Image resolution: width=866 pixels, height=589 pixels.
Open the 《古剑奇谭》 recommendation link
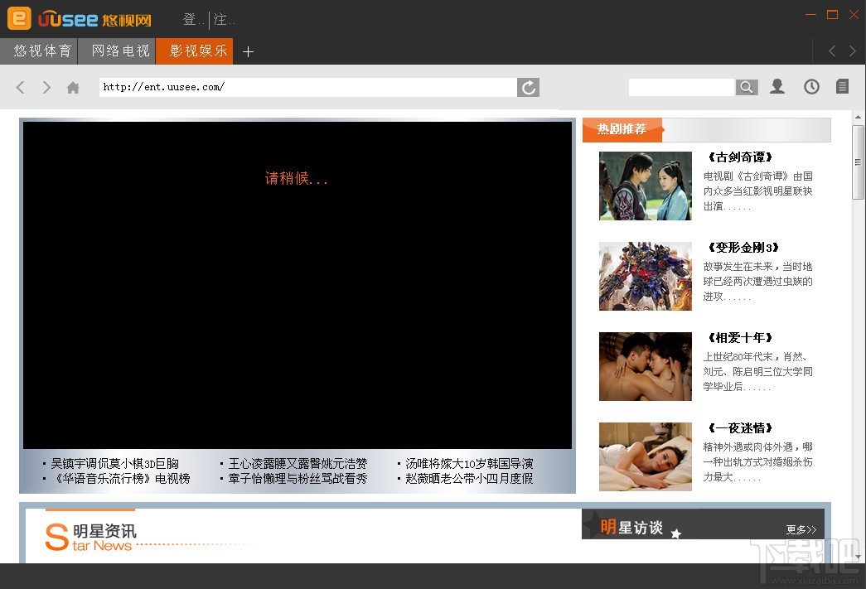pyautogui.click(x=740, y=157)
